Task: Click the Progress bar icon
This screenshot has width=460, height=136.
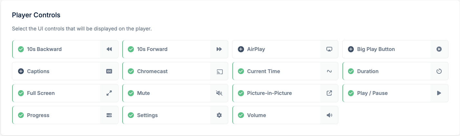Action: pyautogui.click(x=109, y=115)
